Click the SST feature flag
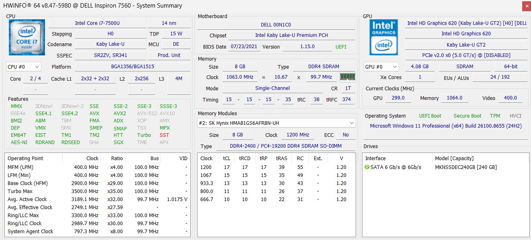This screenshot has width=531, height=240. pos(165,135)
